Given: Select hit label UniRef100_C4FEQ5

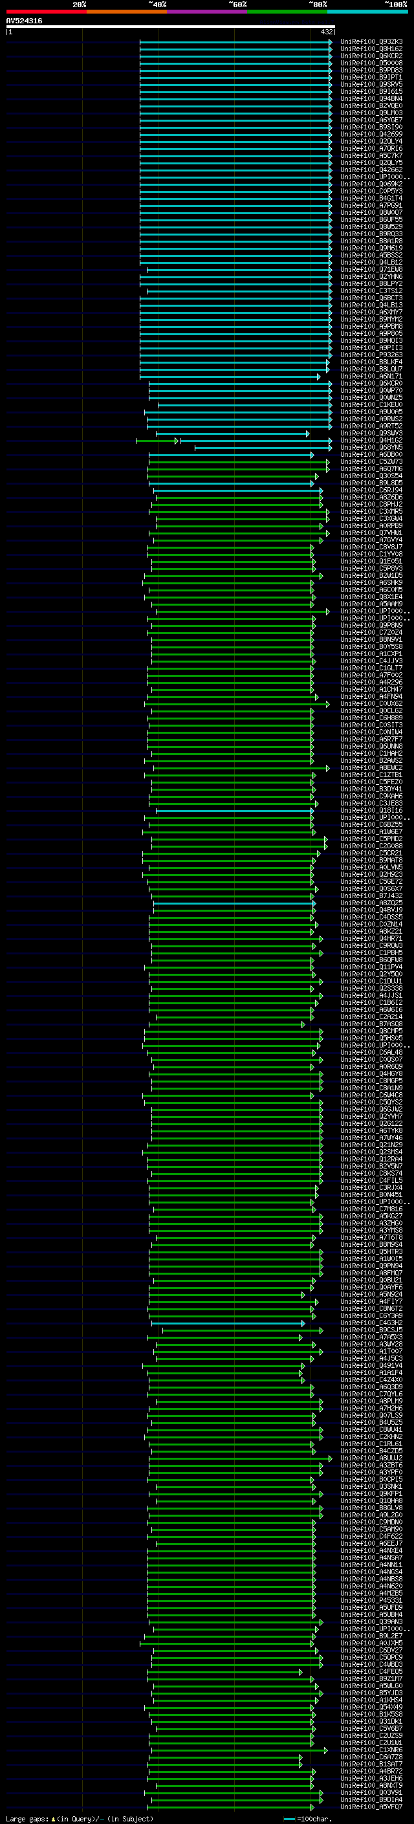Looking at the screenshot, I should click(x=371, y=1672).
